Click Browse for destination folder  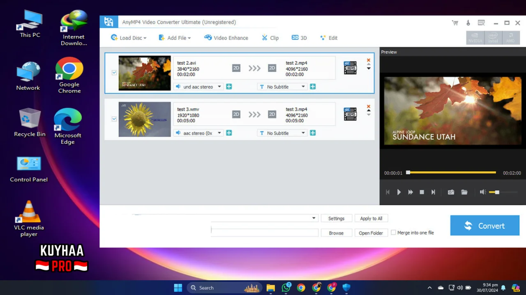[336, 233]
